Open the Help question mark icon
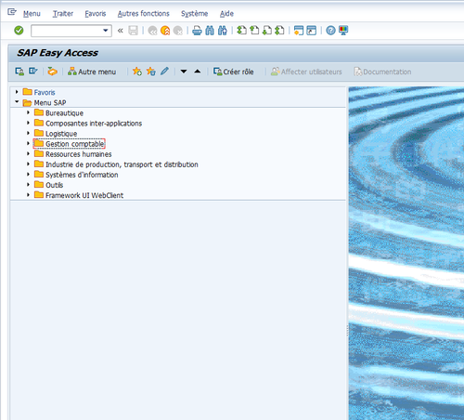464x420 pixels. pos(330,31)
